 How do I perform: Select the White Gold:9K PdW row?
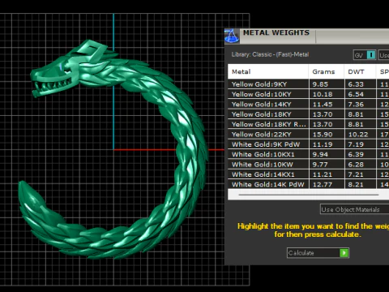308,144
